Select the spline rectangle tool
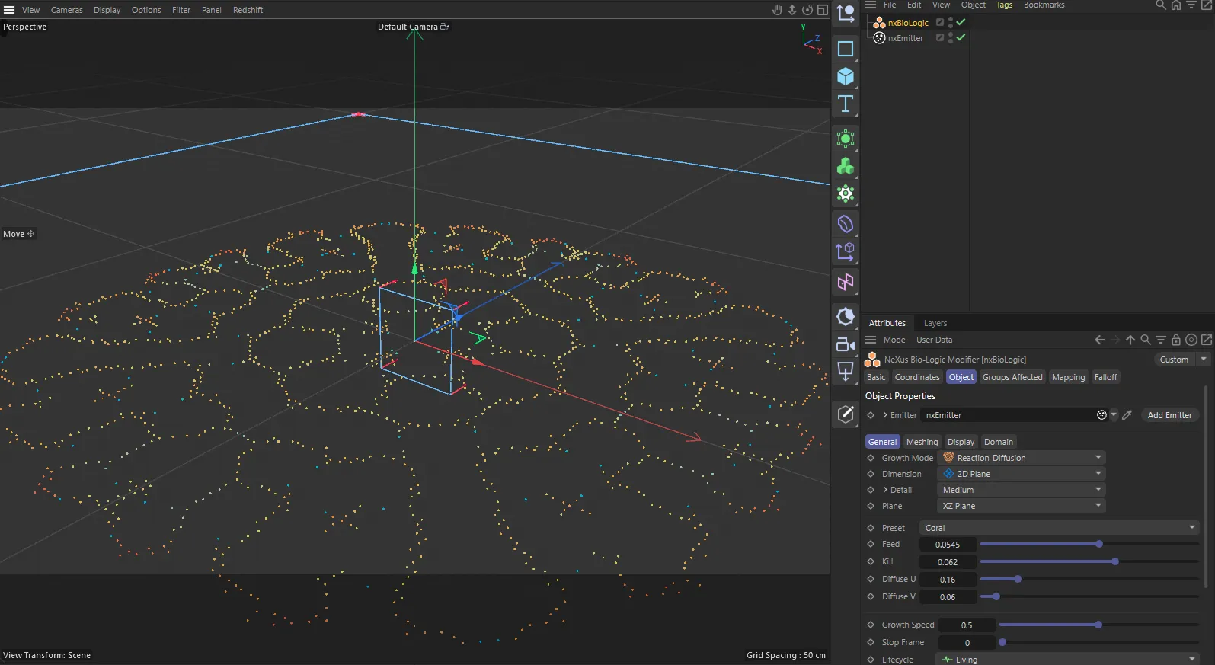 tap(846, 49)
